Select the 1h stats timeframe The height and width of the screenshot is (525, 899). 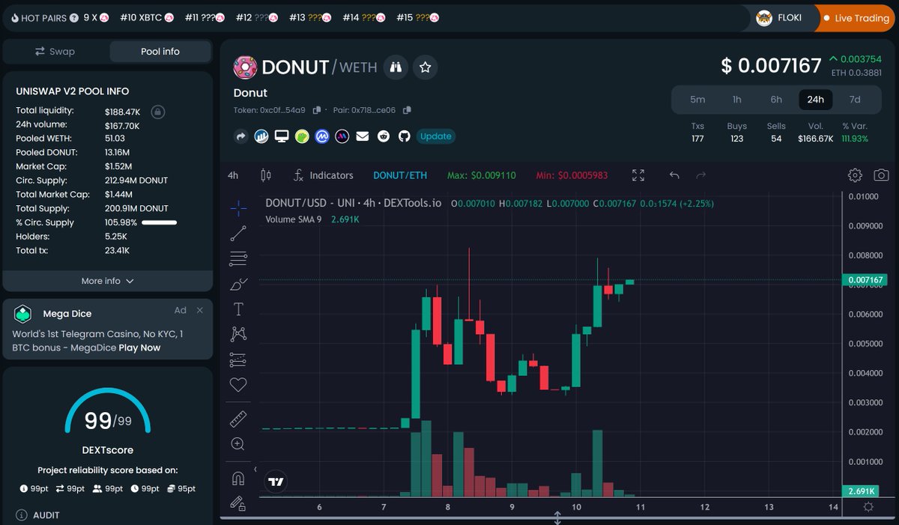coord(737,99)
